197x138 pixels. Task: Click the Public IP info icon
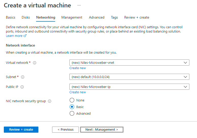22,87
